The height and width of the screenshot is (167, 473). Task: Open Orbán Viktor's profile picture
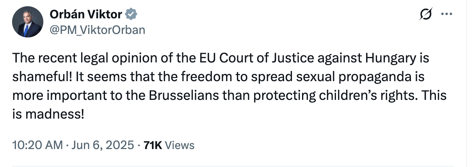point(27,22)
